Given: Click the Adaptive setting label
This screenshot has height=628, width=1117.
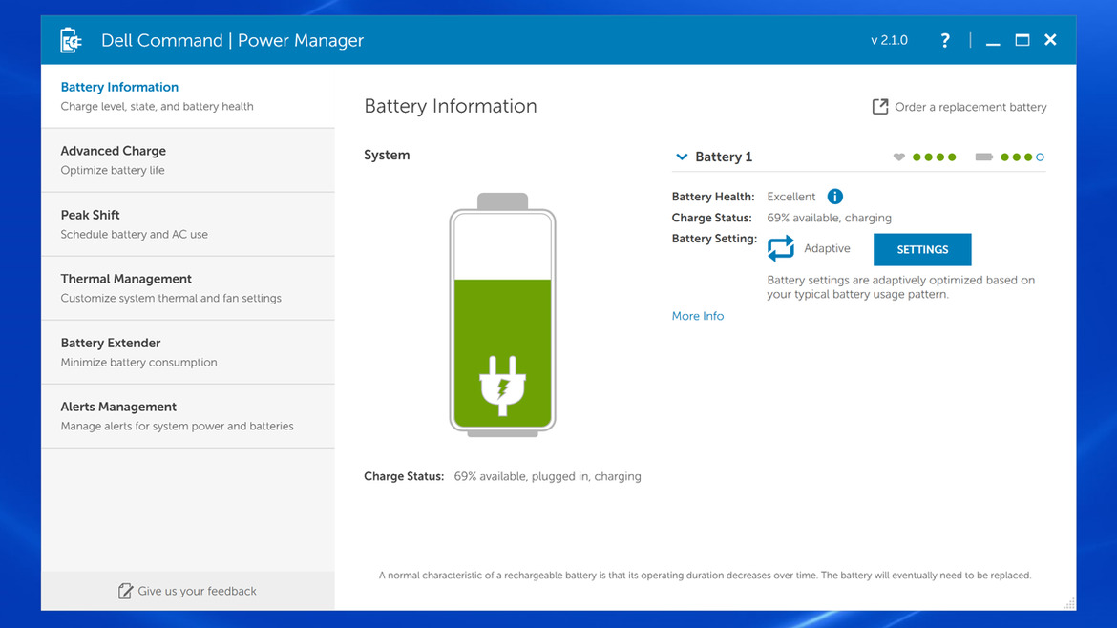Looking at the screenshot, I should (x=827, y=248).
